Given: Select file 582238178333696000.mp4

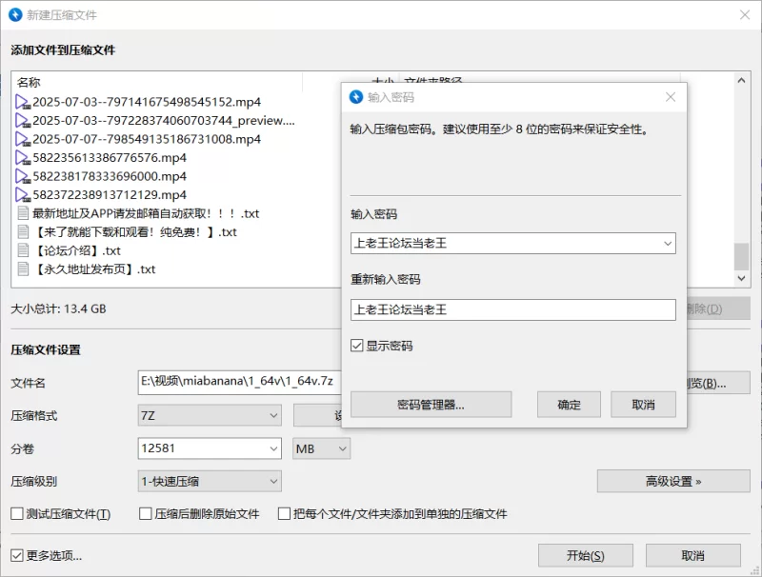Looking at the screenshot, I should point(110,176).
